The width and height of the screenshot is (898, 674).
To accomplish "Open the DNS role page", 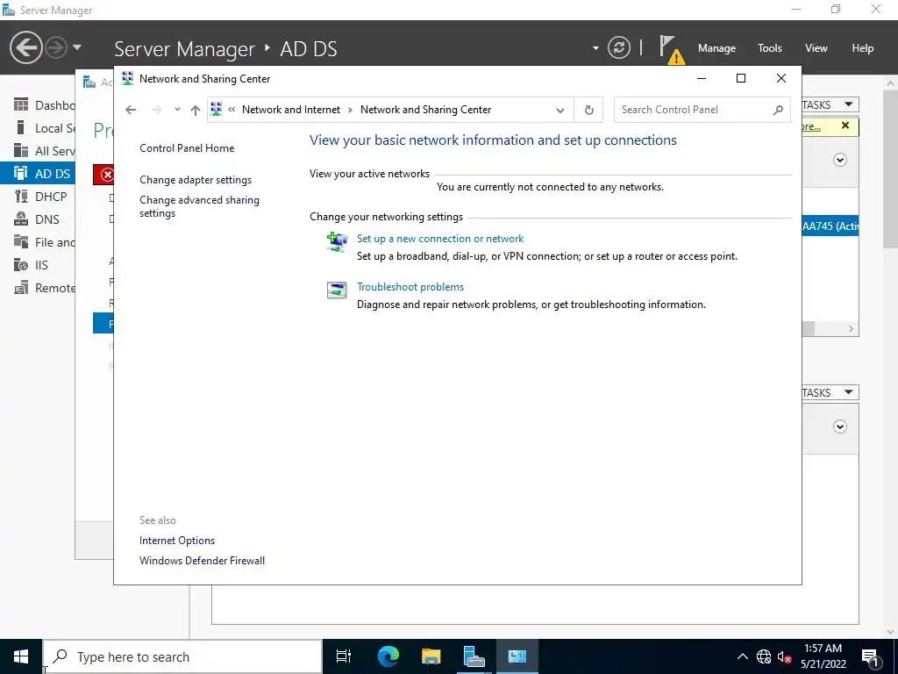I will pos(38,219).
